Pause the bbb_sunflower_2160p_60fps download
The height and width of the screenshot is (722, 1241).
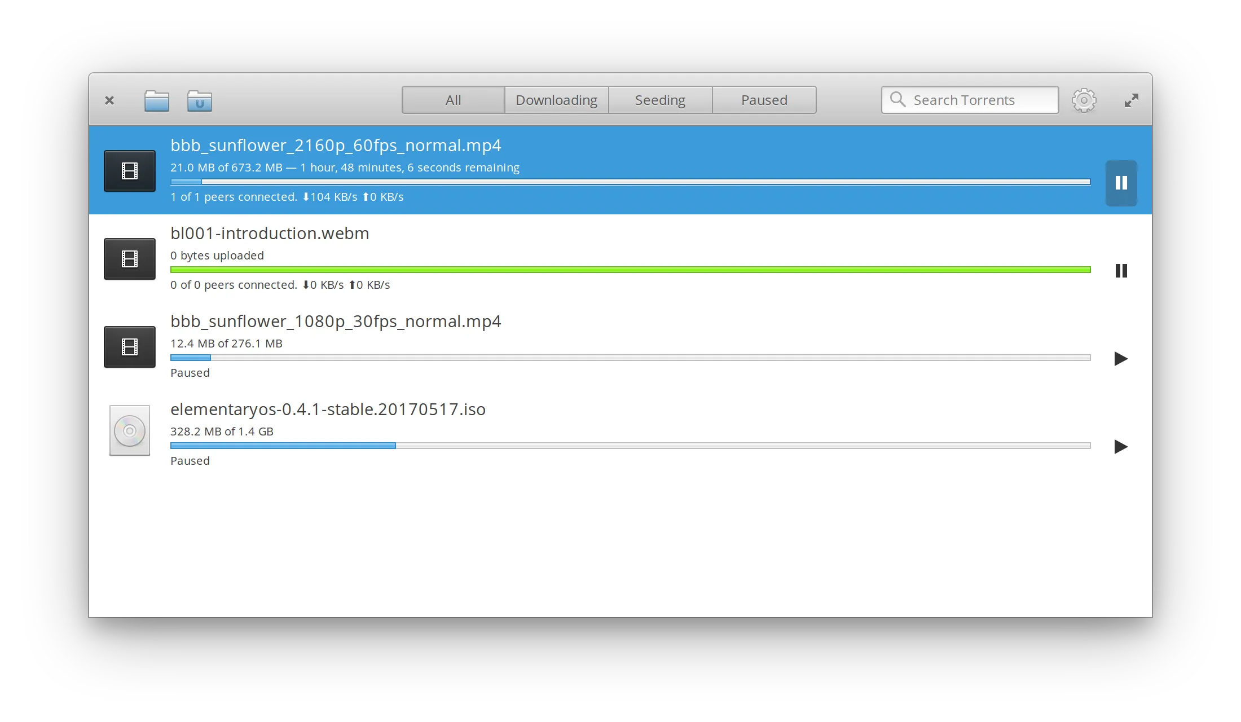click(1121, 183)
